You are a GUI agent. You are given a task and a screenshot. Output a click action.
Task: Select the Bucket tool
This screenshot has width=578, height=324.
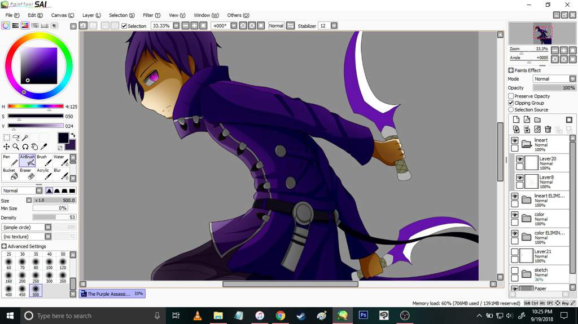(10, 174)
